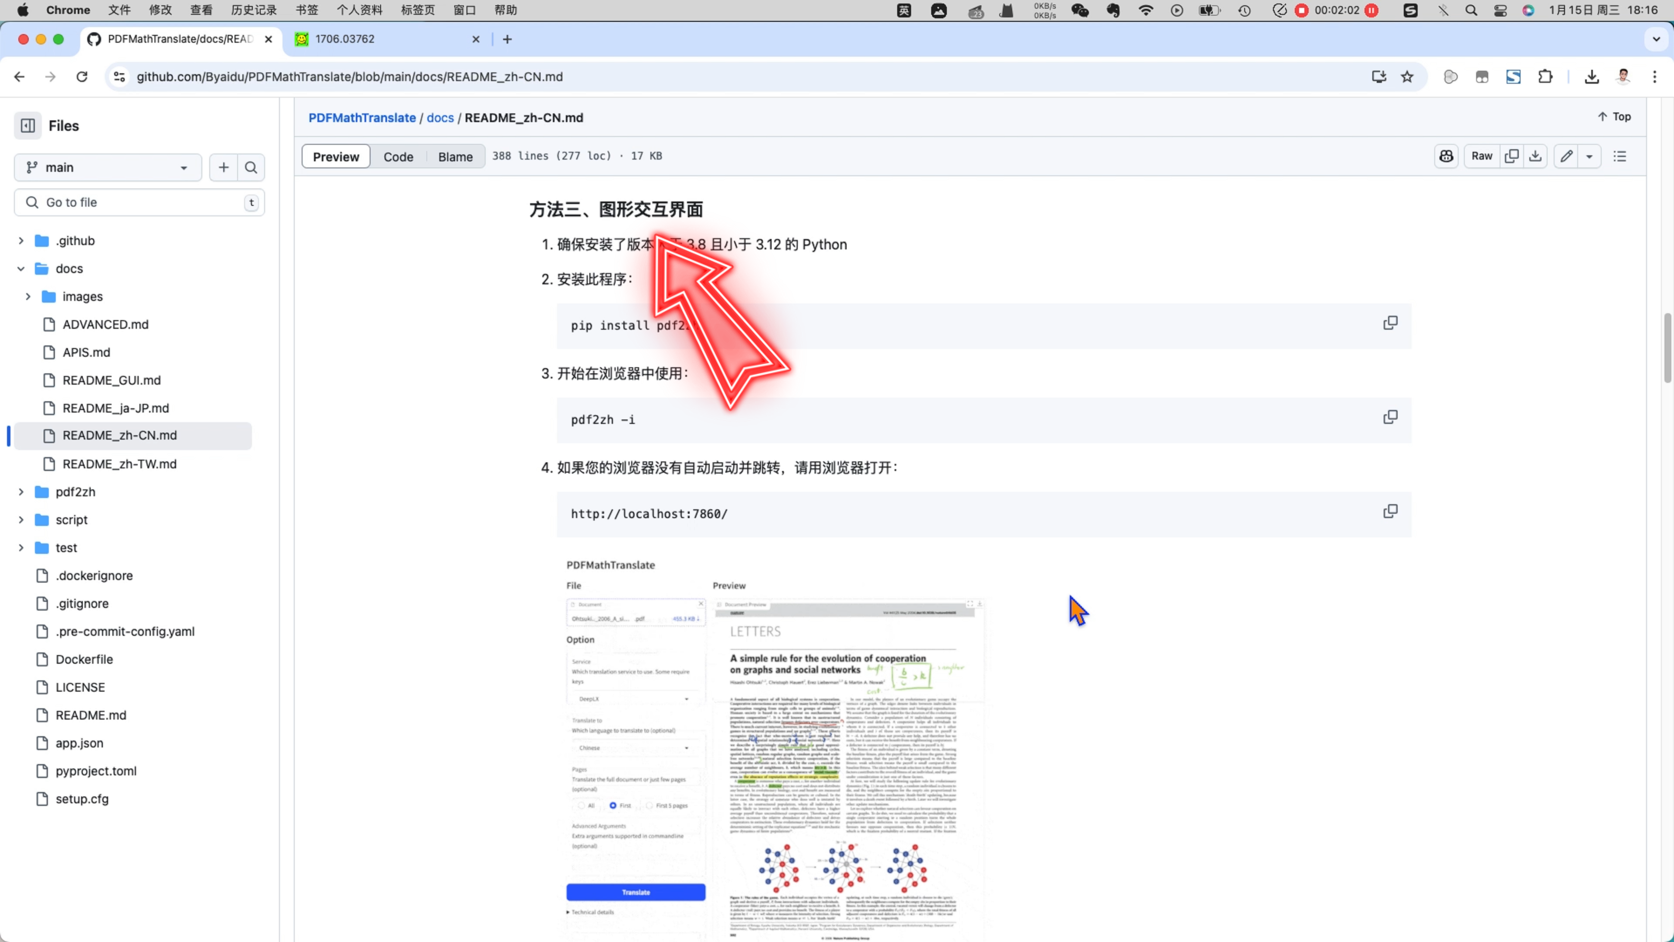Open a new browser tab
This screenshot has width=1674, height=942.
click(x=507, y=39)
